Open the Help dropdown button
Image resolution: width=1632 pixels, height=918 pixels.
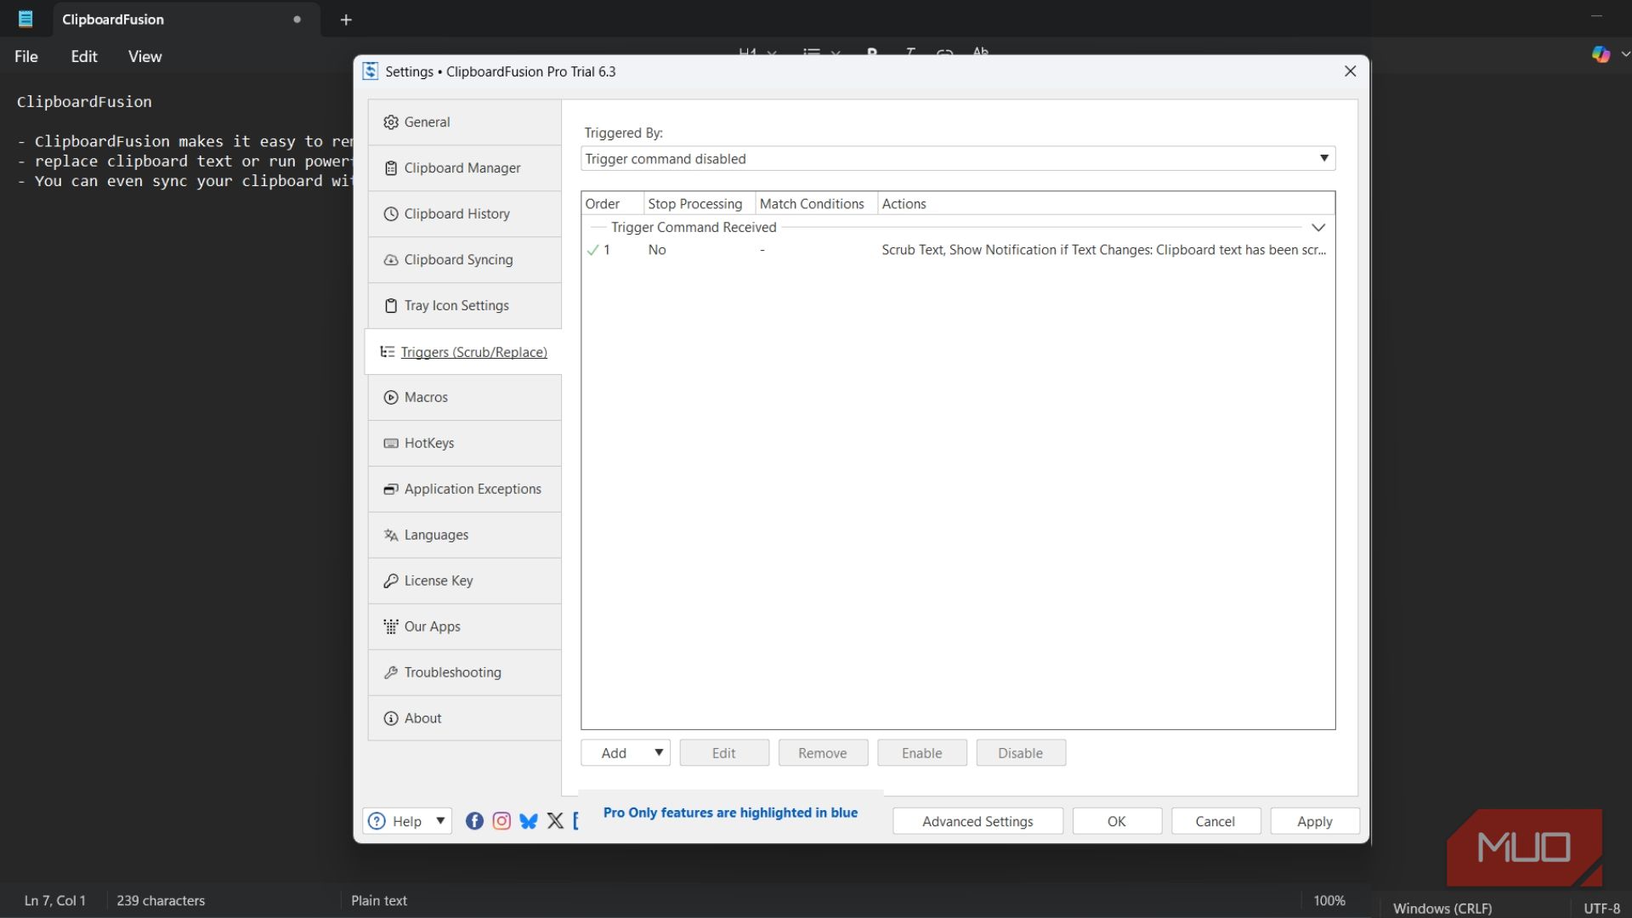(x=407, y=822)
